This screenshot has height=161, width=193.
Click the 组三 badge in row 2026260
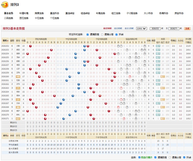pos(163,76)
